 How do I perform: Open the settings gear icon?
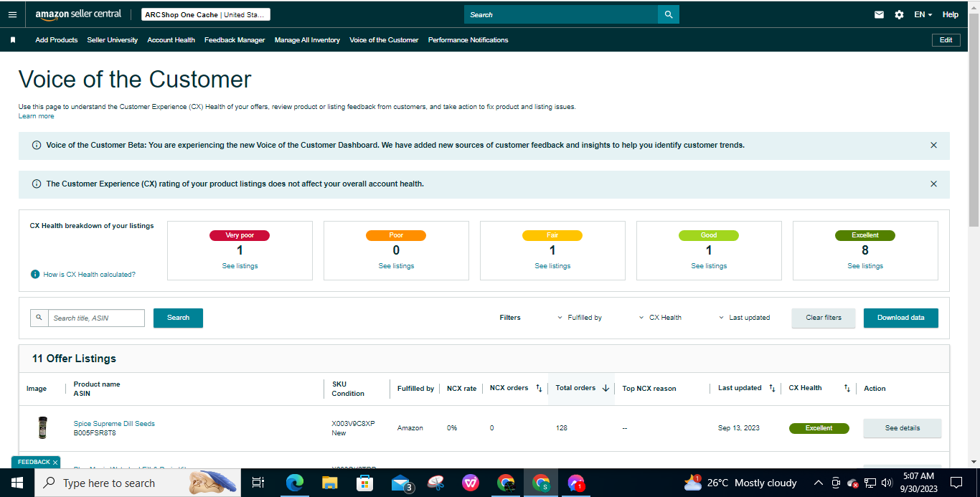tap(899, 14)
